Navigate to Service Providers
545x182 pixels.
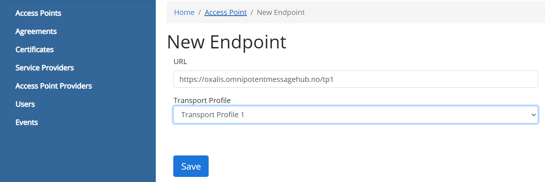(45, 68)
